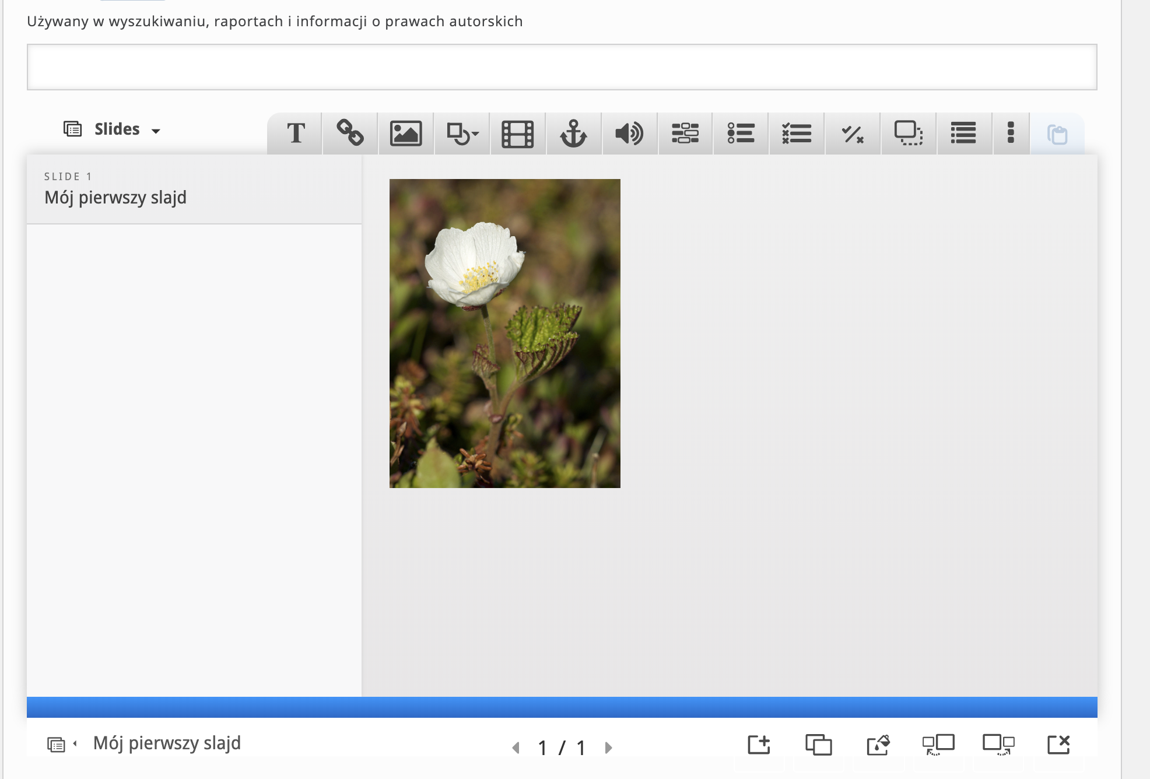Add an Image with image icon

pyautogui.click(x=406, y=134)
